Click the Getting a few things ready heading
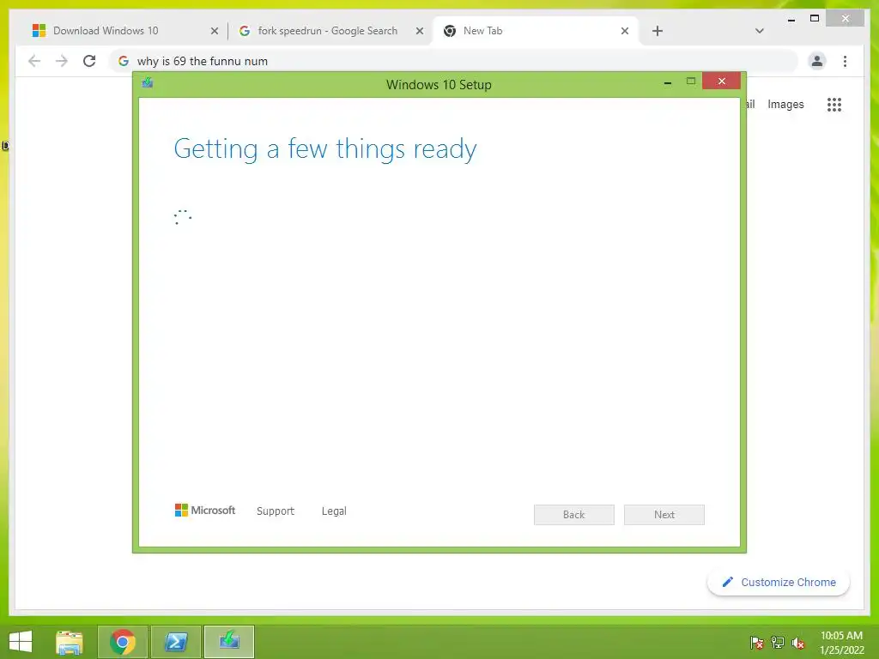879x659 pixels. pos(325,149)
